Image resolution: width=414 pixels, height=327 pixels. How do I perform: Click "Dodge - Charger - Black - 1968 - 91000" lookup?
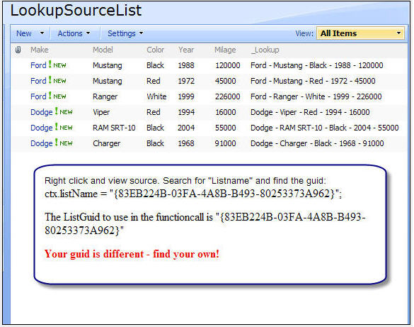[x=317, y=143]
